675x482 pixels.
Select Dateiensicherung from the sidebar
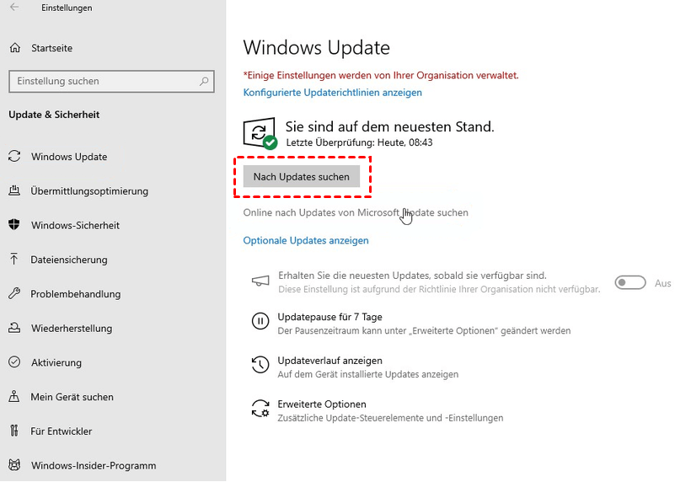69,260
